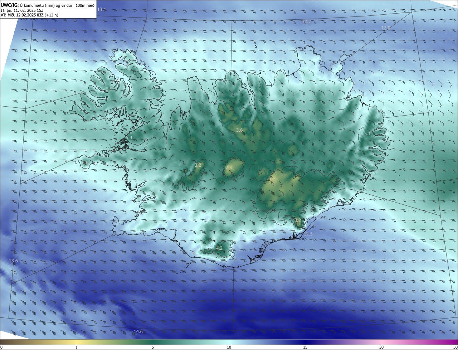The image size is (458, 350).
Task: Select the 14.6 value label
Action: click(x=138, y=332)
